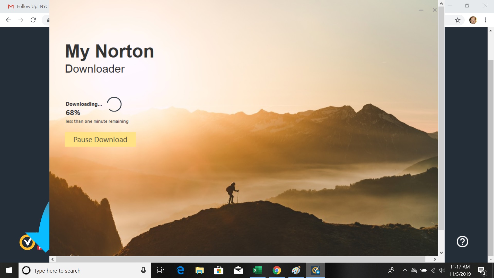Click the Pause Download button
This screenshot has width=494, height=278.
pos(100,140)
